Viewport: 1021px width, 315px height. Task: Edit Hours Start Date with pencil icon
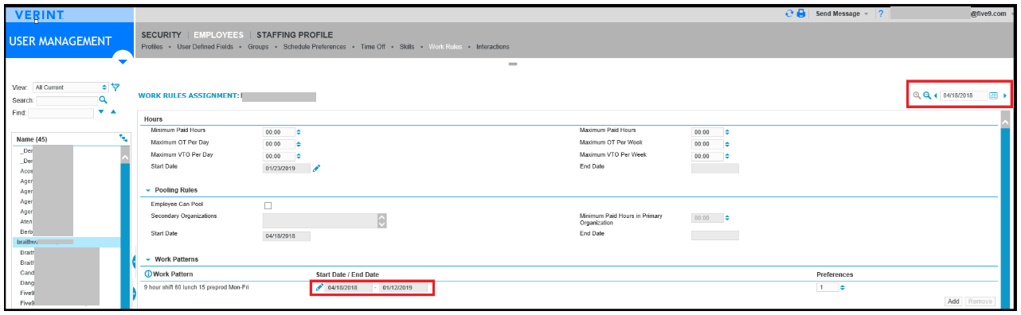coord(316,168)
